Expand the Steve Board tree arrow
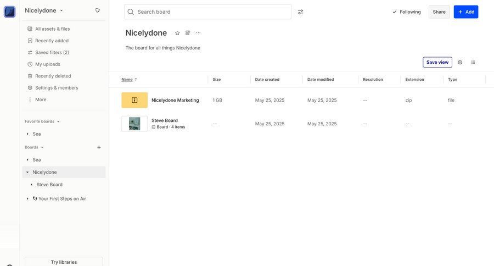Screen dimensions: 494x266 (31, 185)
